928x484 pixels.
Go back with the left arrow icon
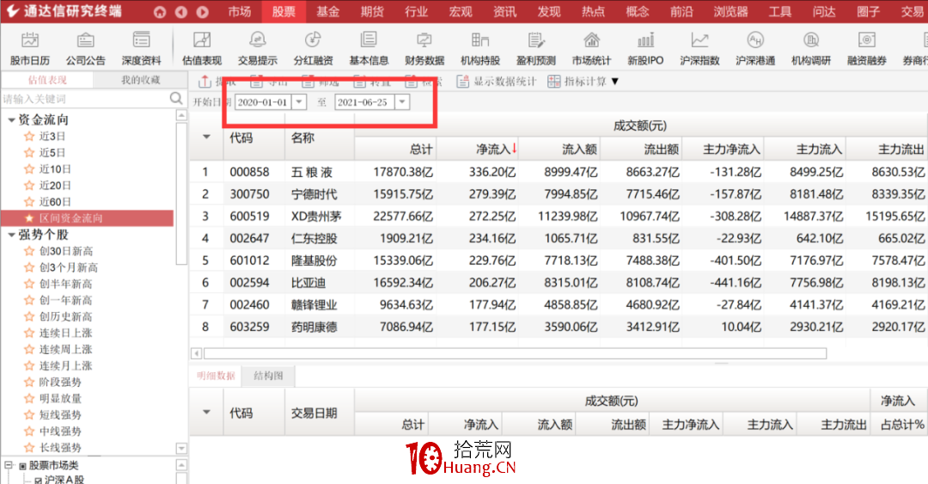coord(181,12)
